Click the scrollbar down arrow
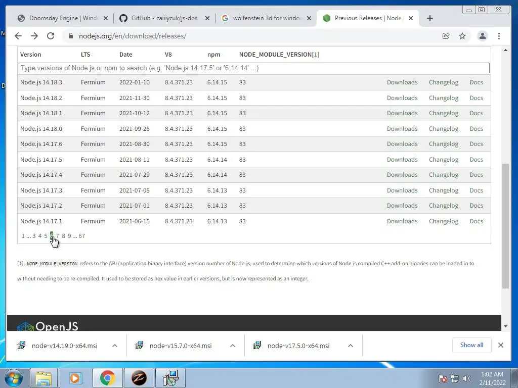 click(505, 326)
